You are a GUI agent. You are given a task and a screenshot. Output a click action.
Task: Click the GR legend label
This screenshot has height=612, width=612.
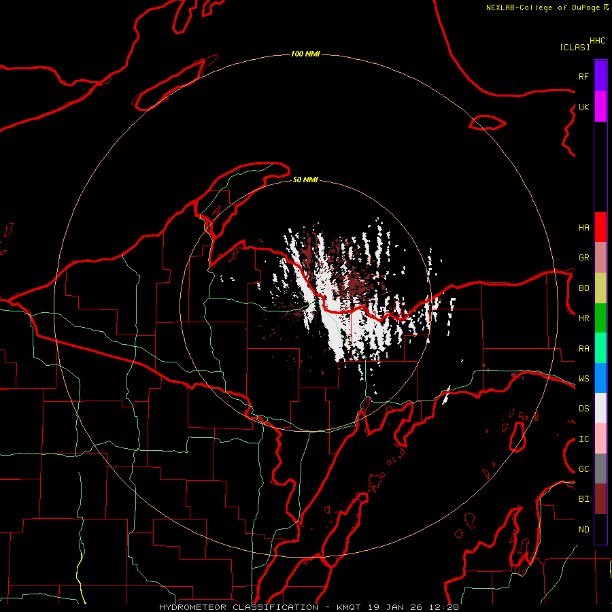click(x=583, y=258)
